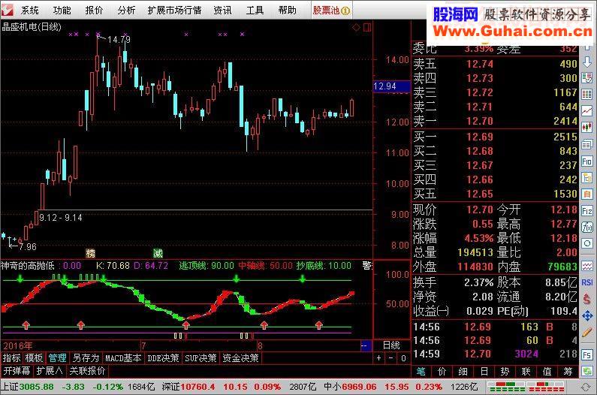Open the F10 company info icon
The height and width of the screenshot is (395, 597).
pyautogui.click(x=587, y=161)
